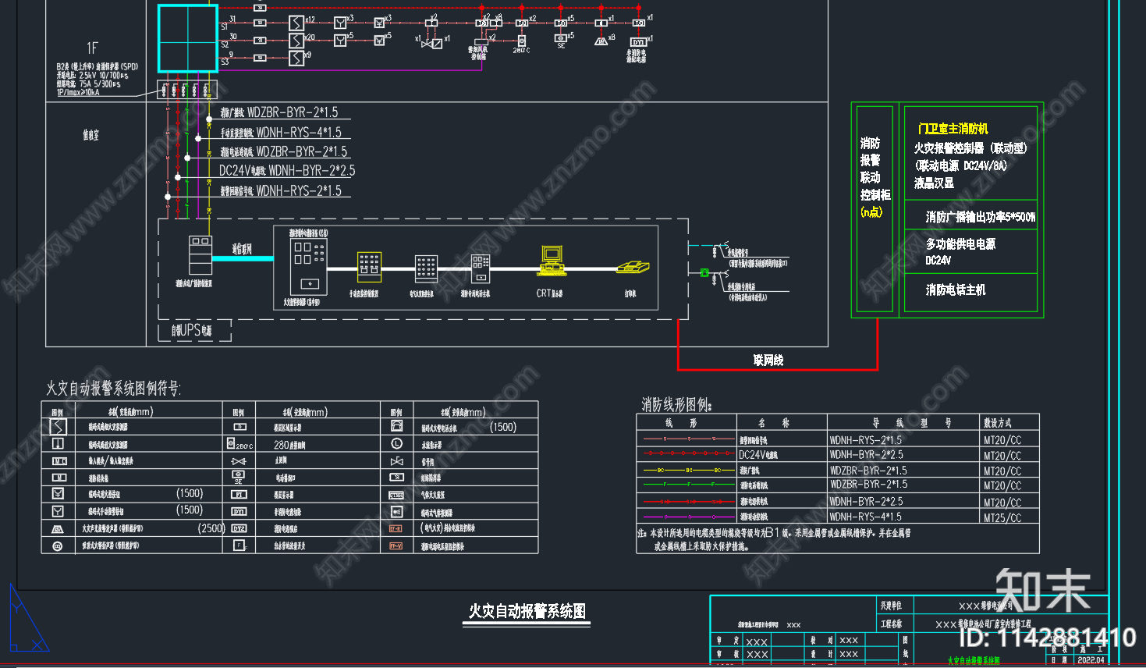
Task: Select the DC24V WDNH-BYR-2*2.5 riser label
Action: tap(287, 170)
